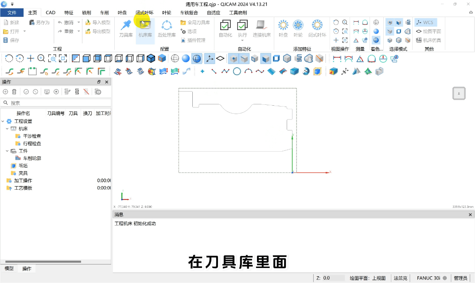Click the add operation plus-circle icon

click(x=5, y=92)
